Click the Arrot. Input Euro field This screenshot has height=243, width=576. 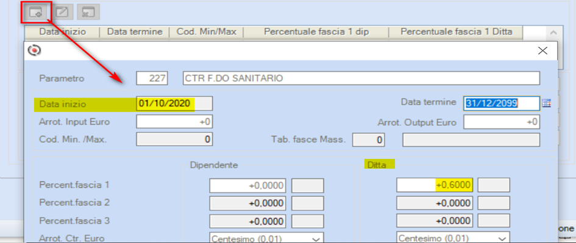pos(174,122)
